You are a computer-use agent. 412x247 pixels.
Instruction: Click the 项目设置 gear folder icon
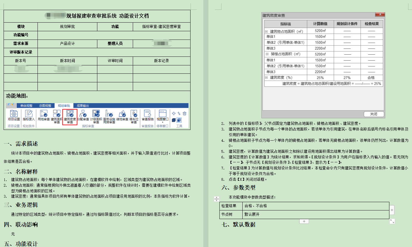coord(14,113)
